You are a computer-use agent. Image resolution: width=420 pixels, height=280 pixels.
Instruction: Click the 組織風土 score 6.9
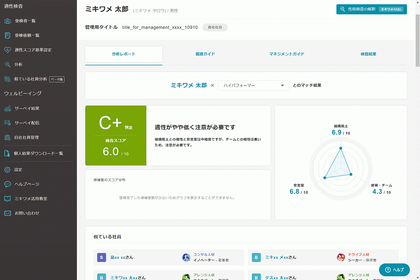pyautogui.click(x=341, y=132)
